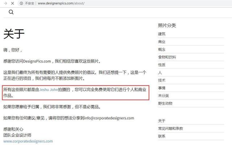Image resolution: width=232 pixels, height=148 pixels.
Task: Open the 商业 category
Action: click(162, 42)
